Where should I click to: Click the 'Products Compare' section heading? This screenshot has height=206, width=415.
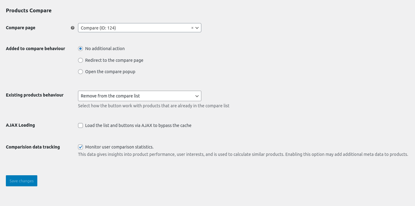click(29, 10)
